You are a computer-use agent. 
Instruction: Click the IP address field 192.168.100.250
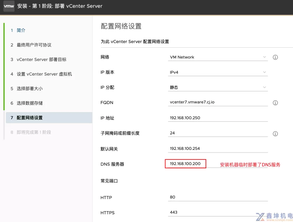[218, 118]
